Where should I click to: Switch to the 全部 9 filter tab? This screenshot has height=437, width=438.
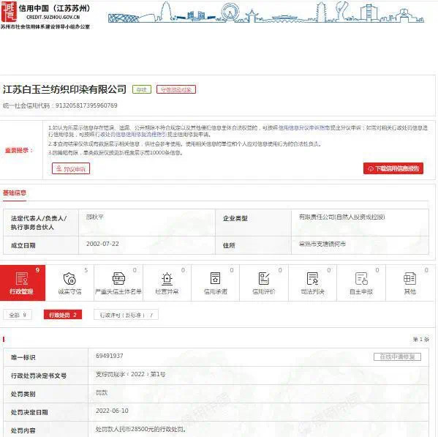click(18, 315)
